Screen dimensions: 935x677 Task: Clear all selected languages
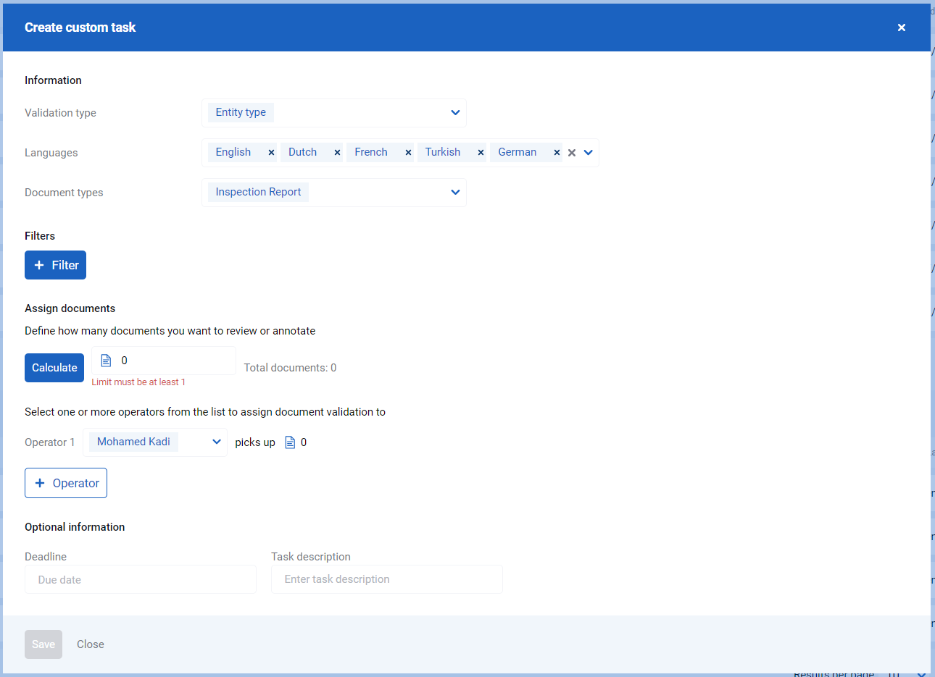572,153
